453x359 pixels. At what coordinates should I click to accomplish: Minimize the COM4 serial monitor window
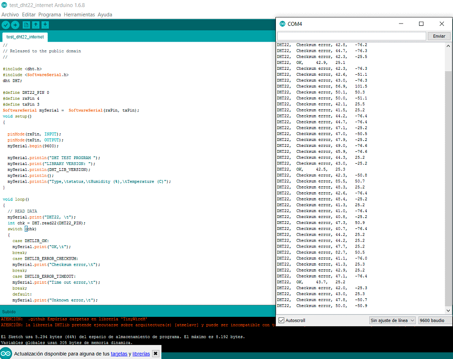click(401, 24)
